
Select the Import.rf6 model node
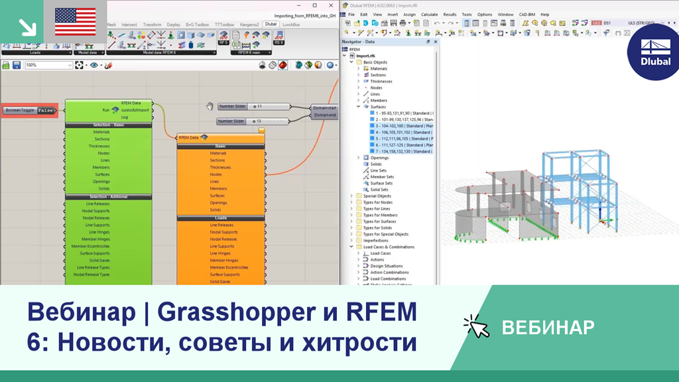click(x=365, y=56)
